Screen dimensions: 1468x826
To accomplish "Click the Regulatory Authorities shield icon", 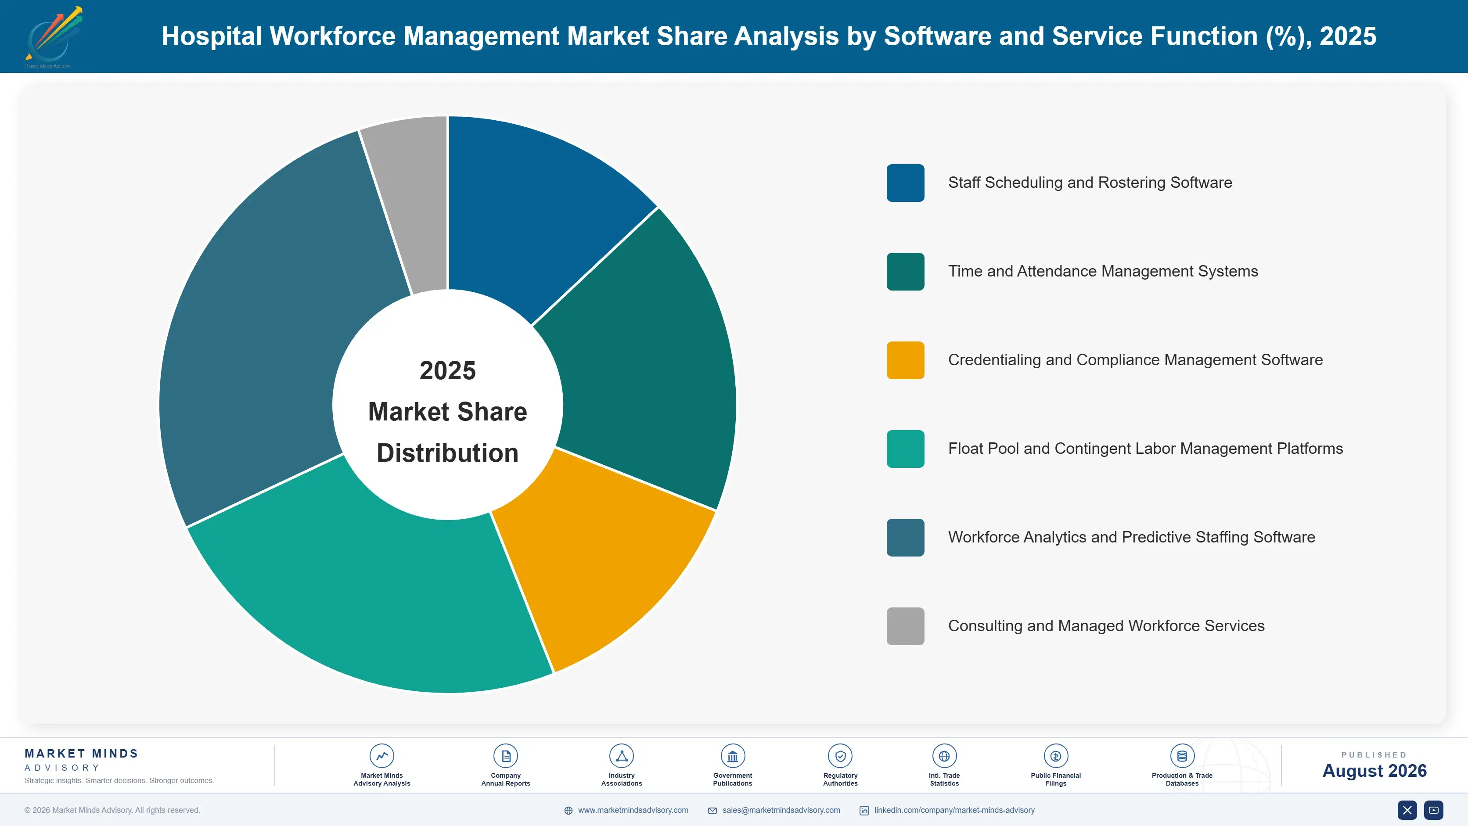I will click(x=840, y=756).
